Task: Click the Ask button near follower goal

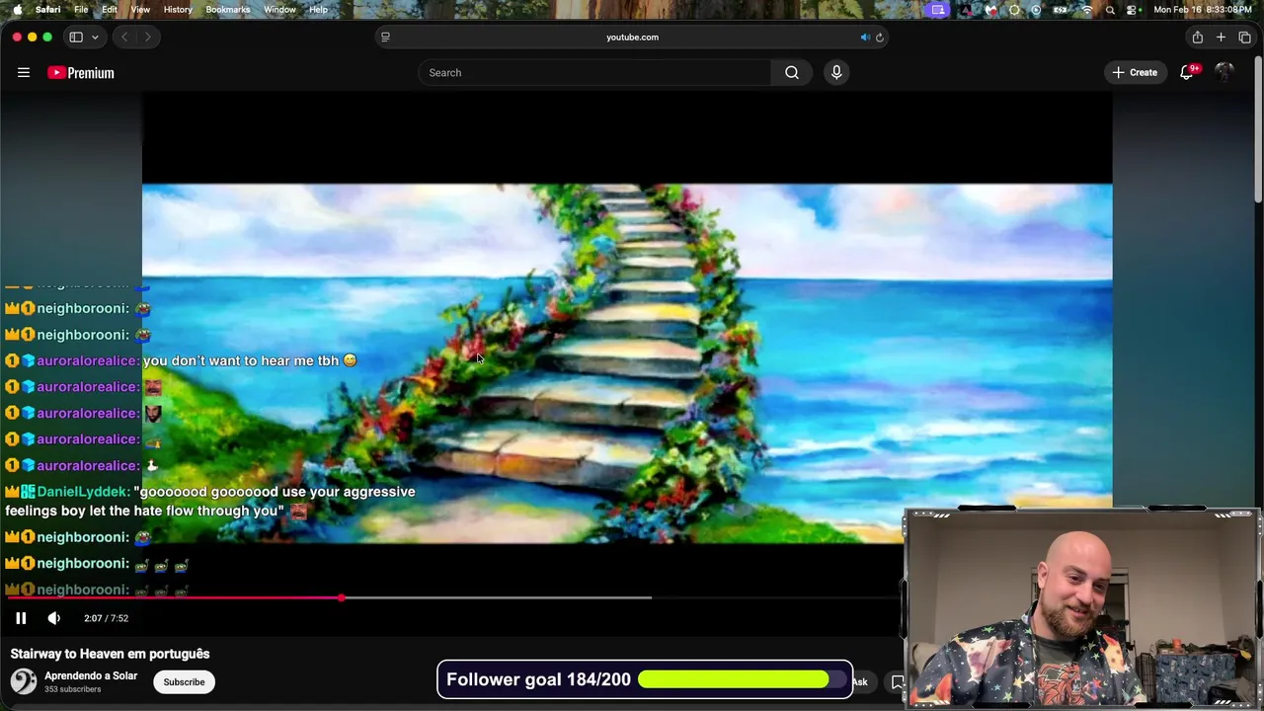Action: click(860, 681)
